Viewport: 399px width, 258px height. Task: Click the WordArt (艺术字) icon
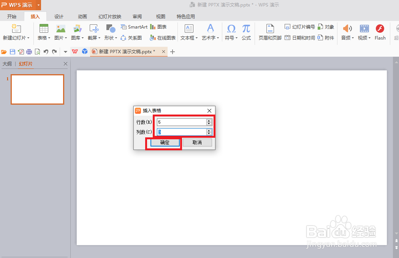click(x=210, y=28)
